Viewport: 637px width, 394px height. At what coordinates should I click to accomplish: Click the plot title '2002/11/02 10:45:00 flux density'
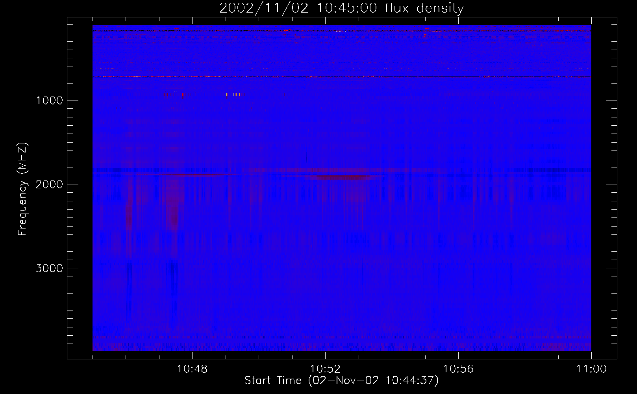341,8
